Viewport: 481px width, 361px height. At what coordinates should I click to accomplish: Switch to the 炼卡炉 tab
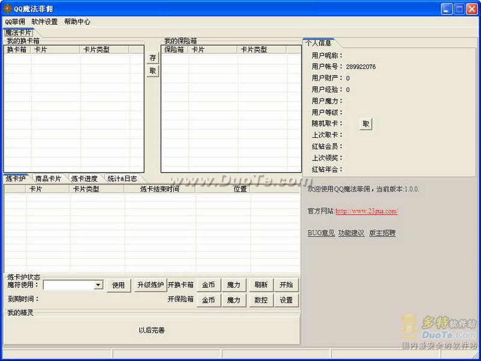16,178
